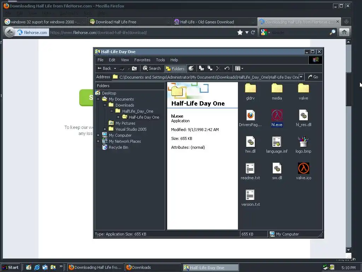
Task: Open the gldrv folder
Action: [250, 92]
